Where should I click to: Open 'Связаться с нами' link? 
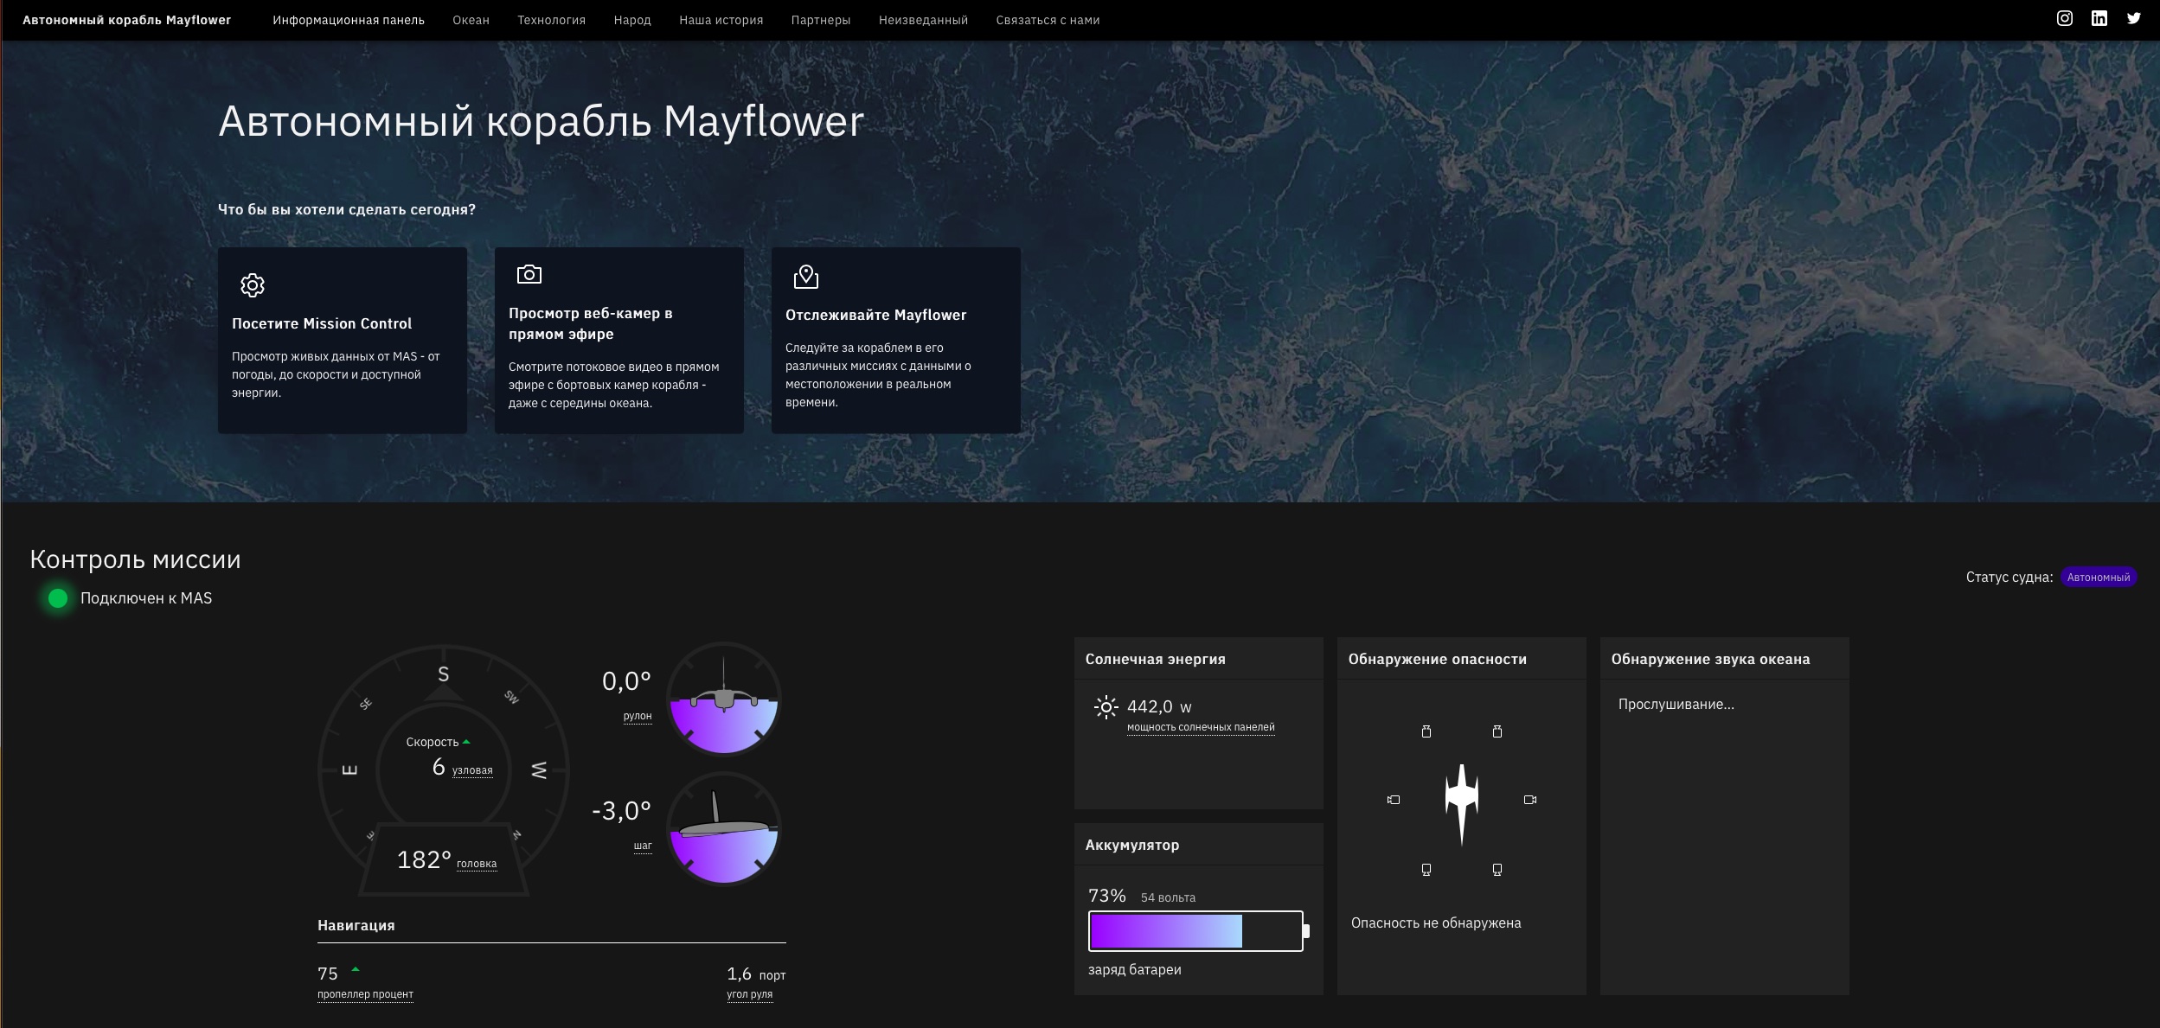coord(1047,20)
